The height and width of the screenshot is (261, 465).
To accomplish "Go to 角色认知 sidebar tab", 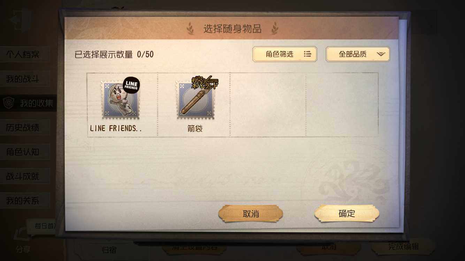I will click(x=24, y=152).
